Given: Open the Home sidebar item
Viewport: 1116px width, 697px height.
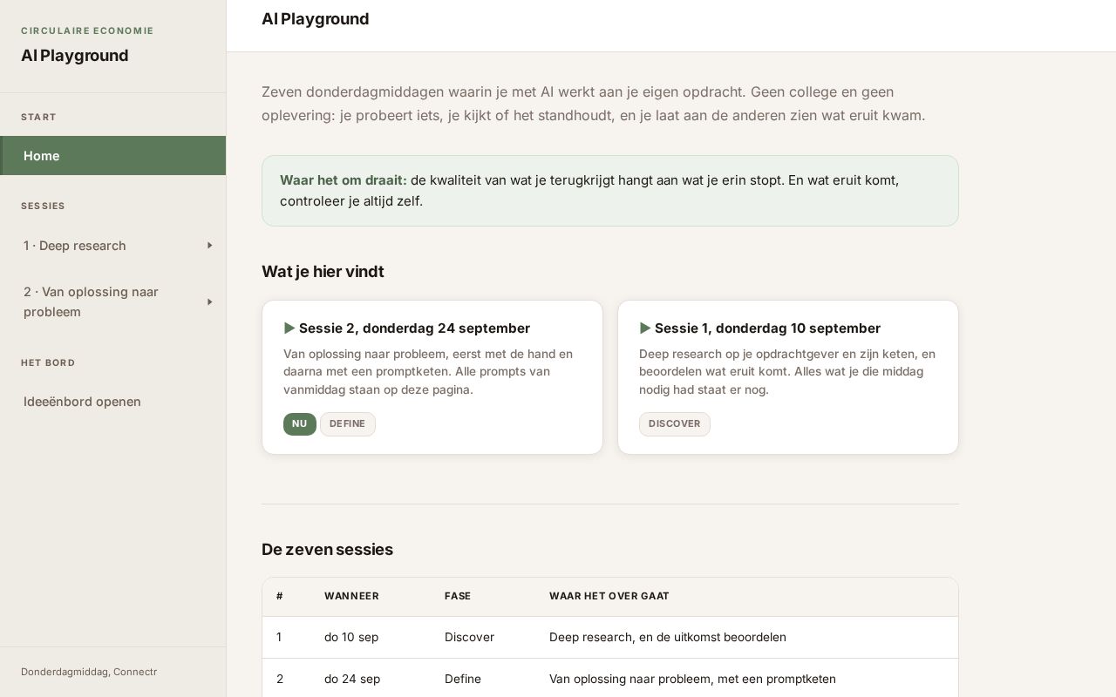Looking at the screenshot, I should [x=113, y=156].
